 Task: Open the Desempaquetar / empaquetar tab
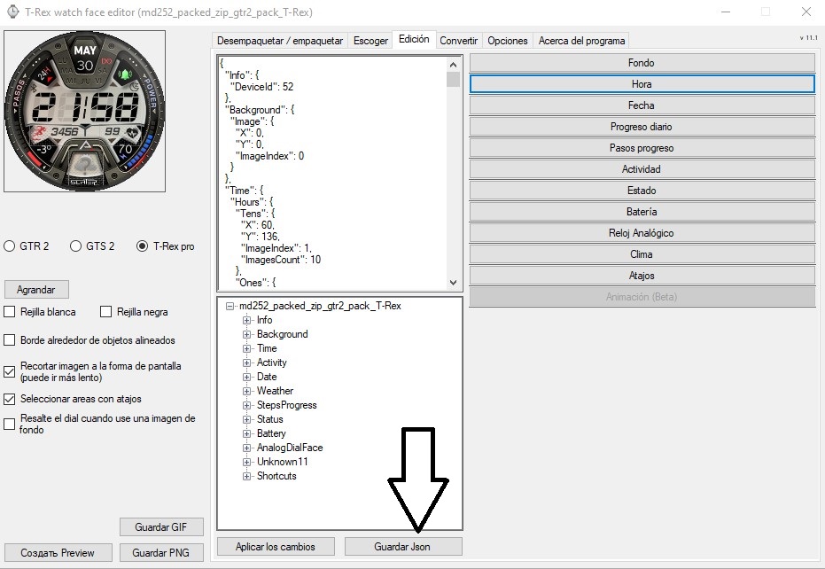280,41
